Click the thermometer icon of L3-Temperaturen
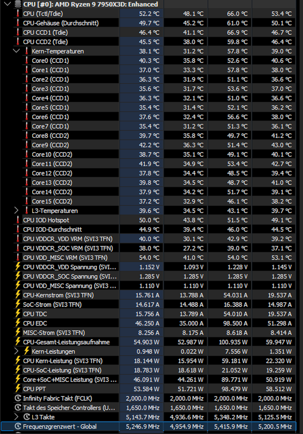 [27, 211]
